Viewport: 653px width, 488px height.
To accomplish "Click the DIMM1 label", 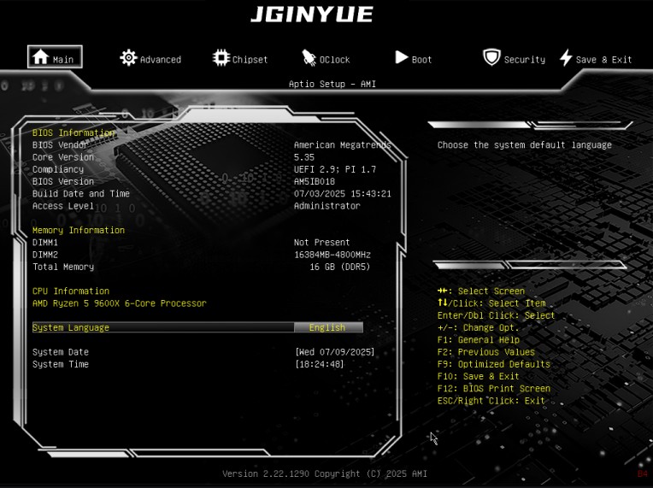I will [45, 243].
